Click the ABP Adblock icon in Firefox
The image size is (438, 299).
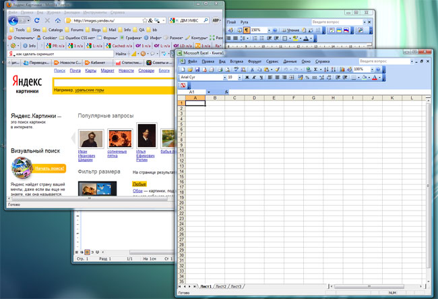[216, 20]
